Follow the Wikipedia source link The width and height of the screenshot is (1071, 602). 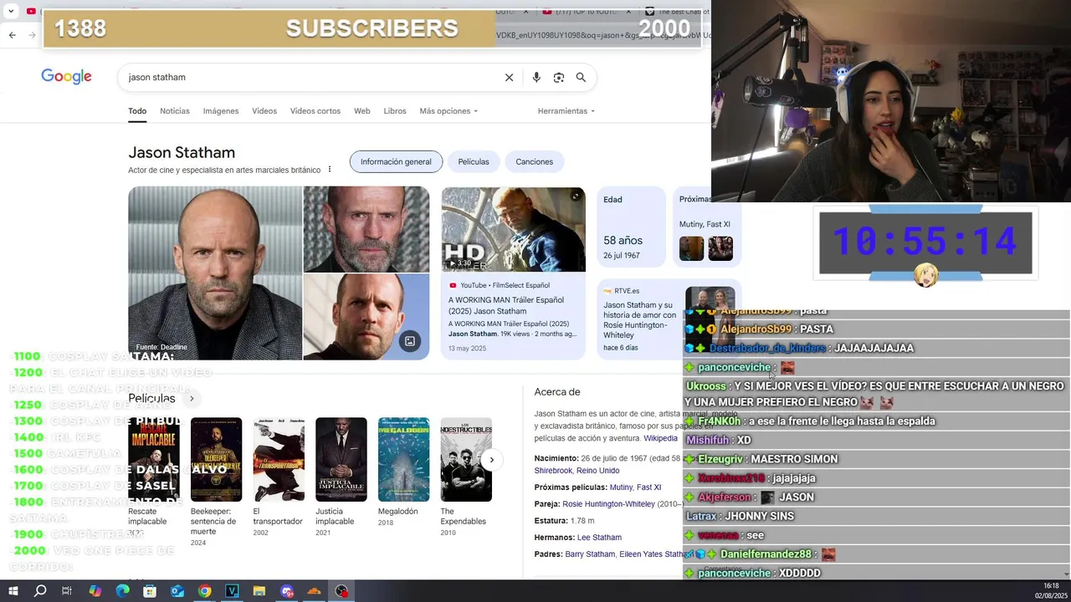tap(661, 438)
